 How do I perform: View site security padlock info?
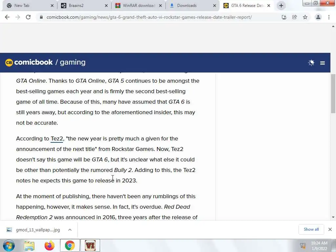click(x=41, y=17)
